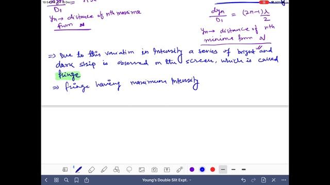Select the thinnest stroke width
This screenshot has width=330, height=185.
[x=223, y=170]
